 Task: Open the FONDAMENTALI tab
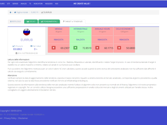pos(49,21)
